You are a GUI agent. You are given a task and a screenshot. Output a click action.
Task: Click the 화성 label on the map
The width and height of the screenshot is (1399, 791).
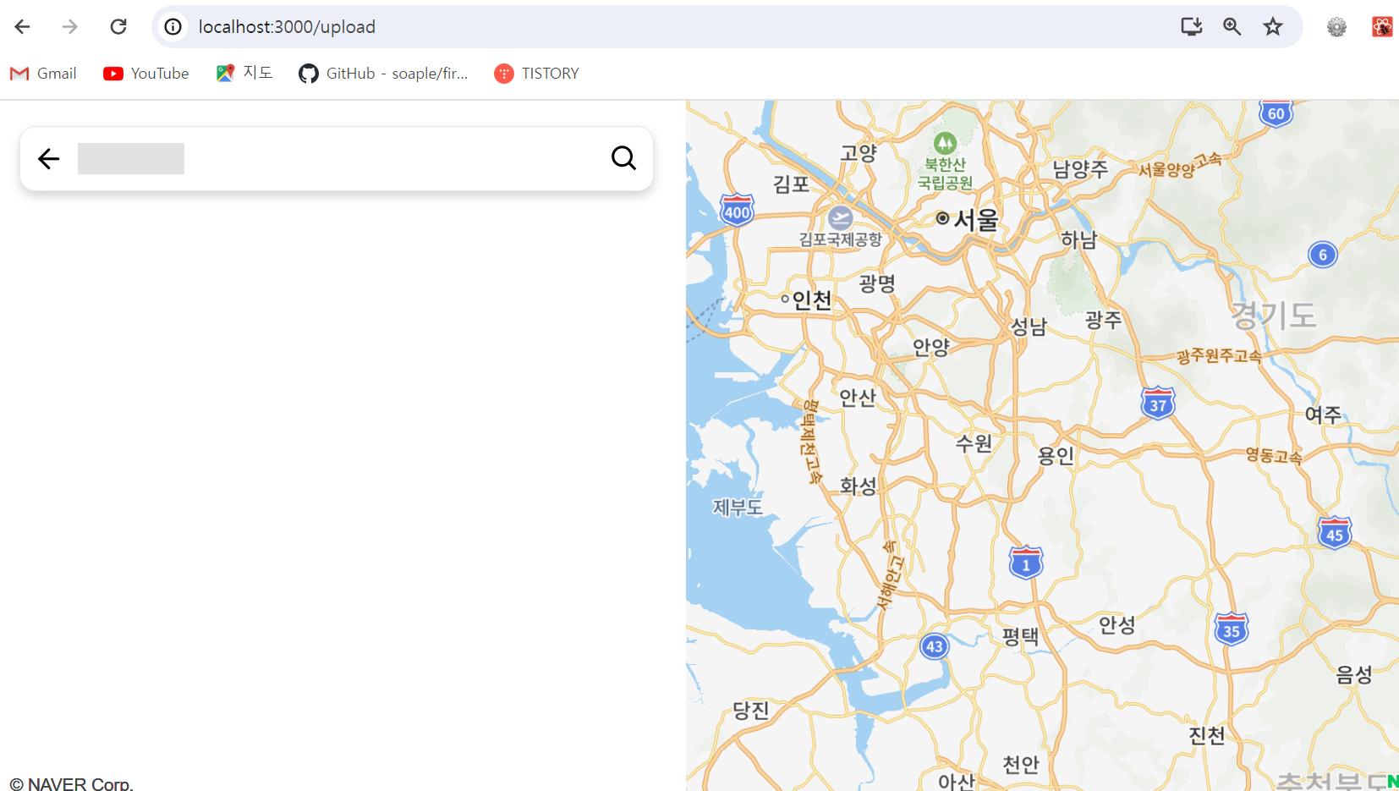tap(859, 486)
